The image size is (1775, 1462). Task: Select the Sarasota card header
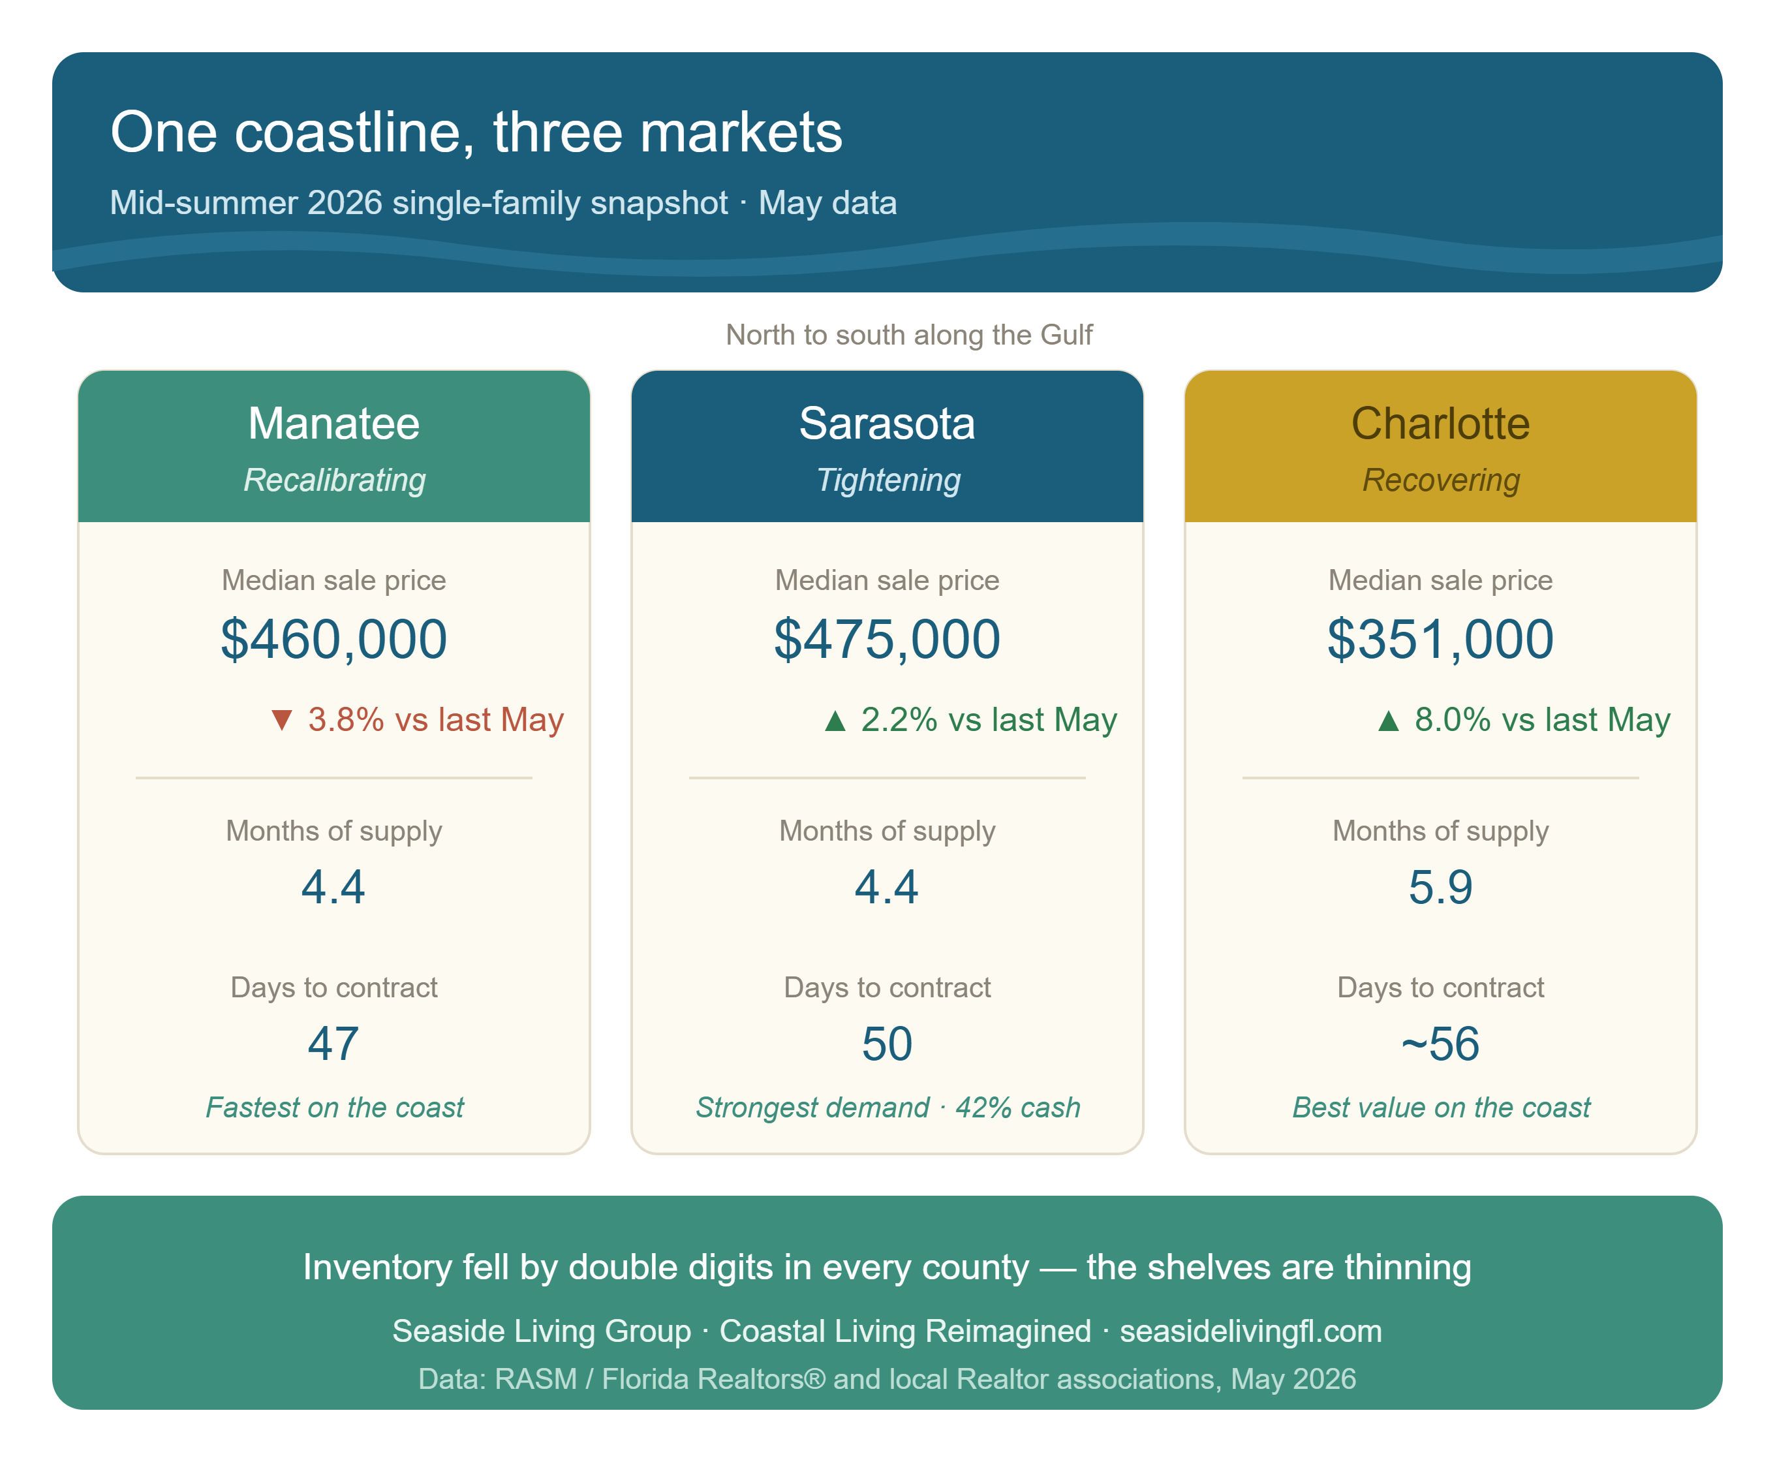[887, 446]
